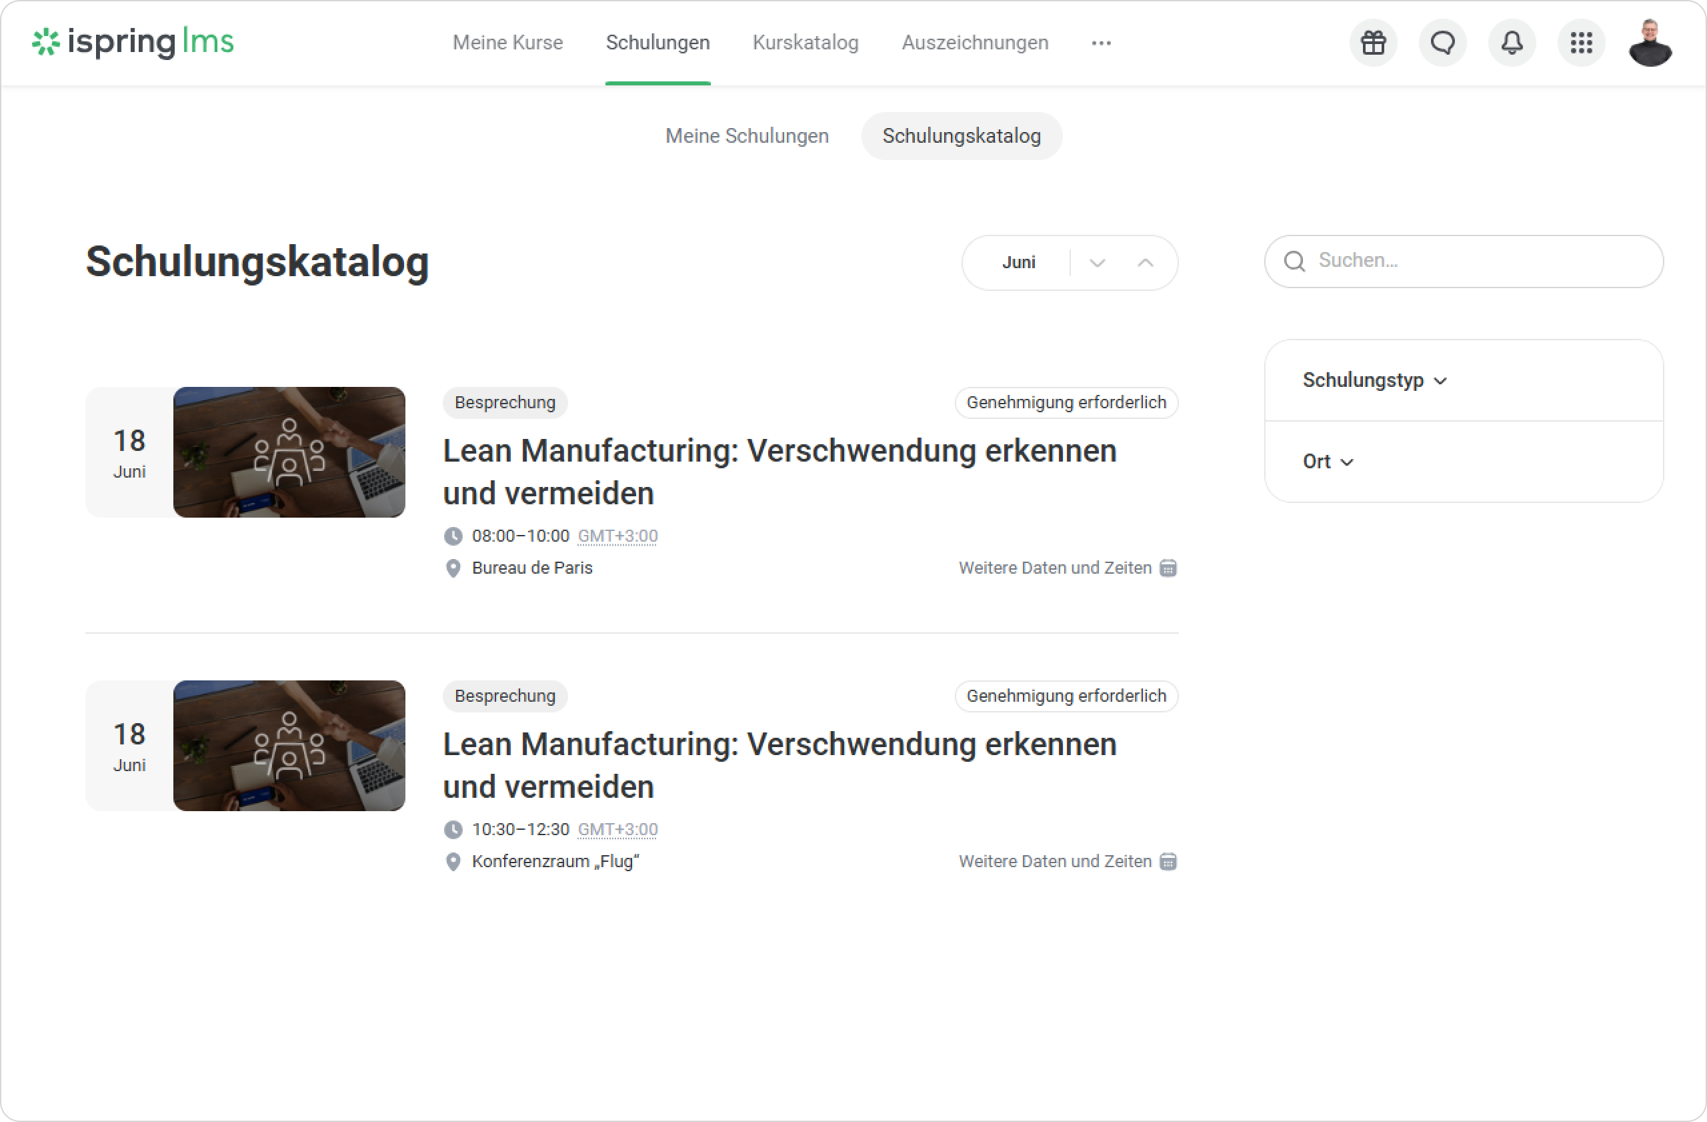Viewport: 1707px width, 1122px height.
Task: Click calendar icon for 10:30 session
Action: (1168, 862)
